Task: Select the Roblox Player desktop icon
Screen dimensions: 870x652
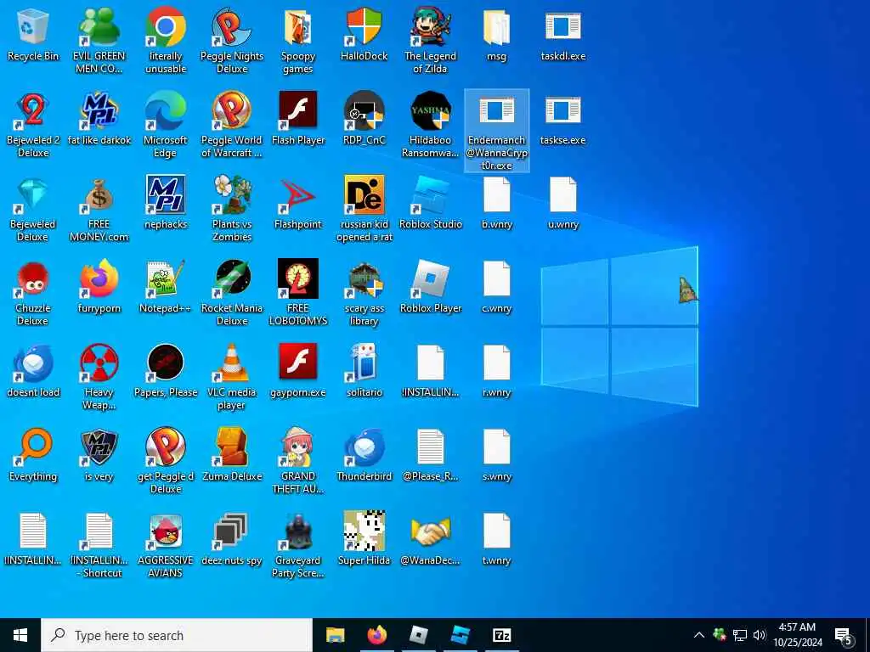Action: [431, 279]
